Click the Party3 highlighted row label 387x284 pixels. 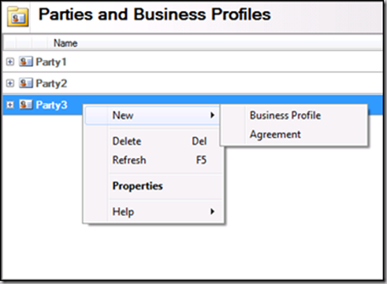pos(51,105)
